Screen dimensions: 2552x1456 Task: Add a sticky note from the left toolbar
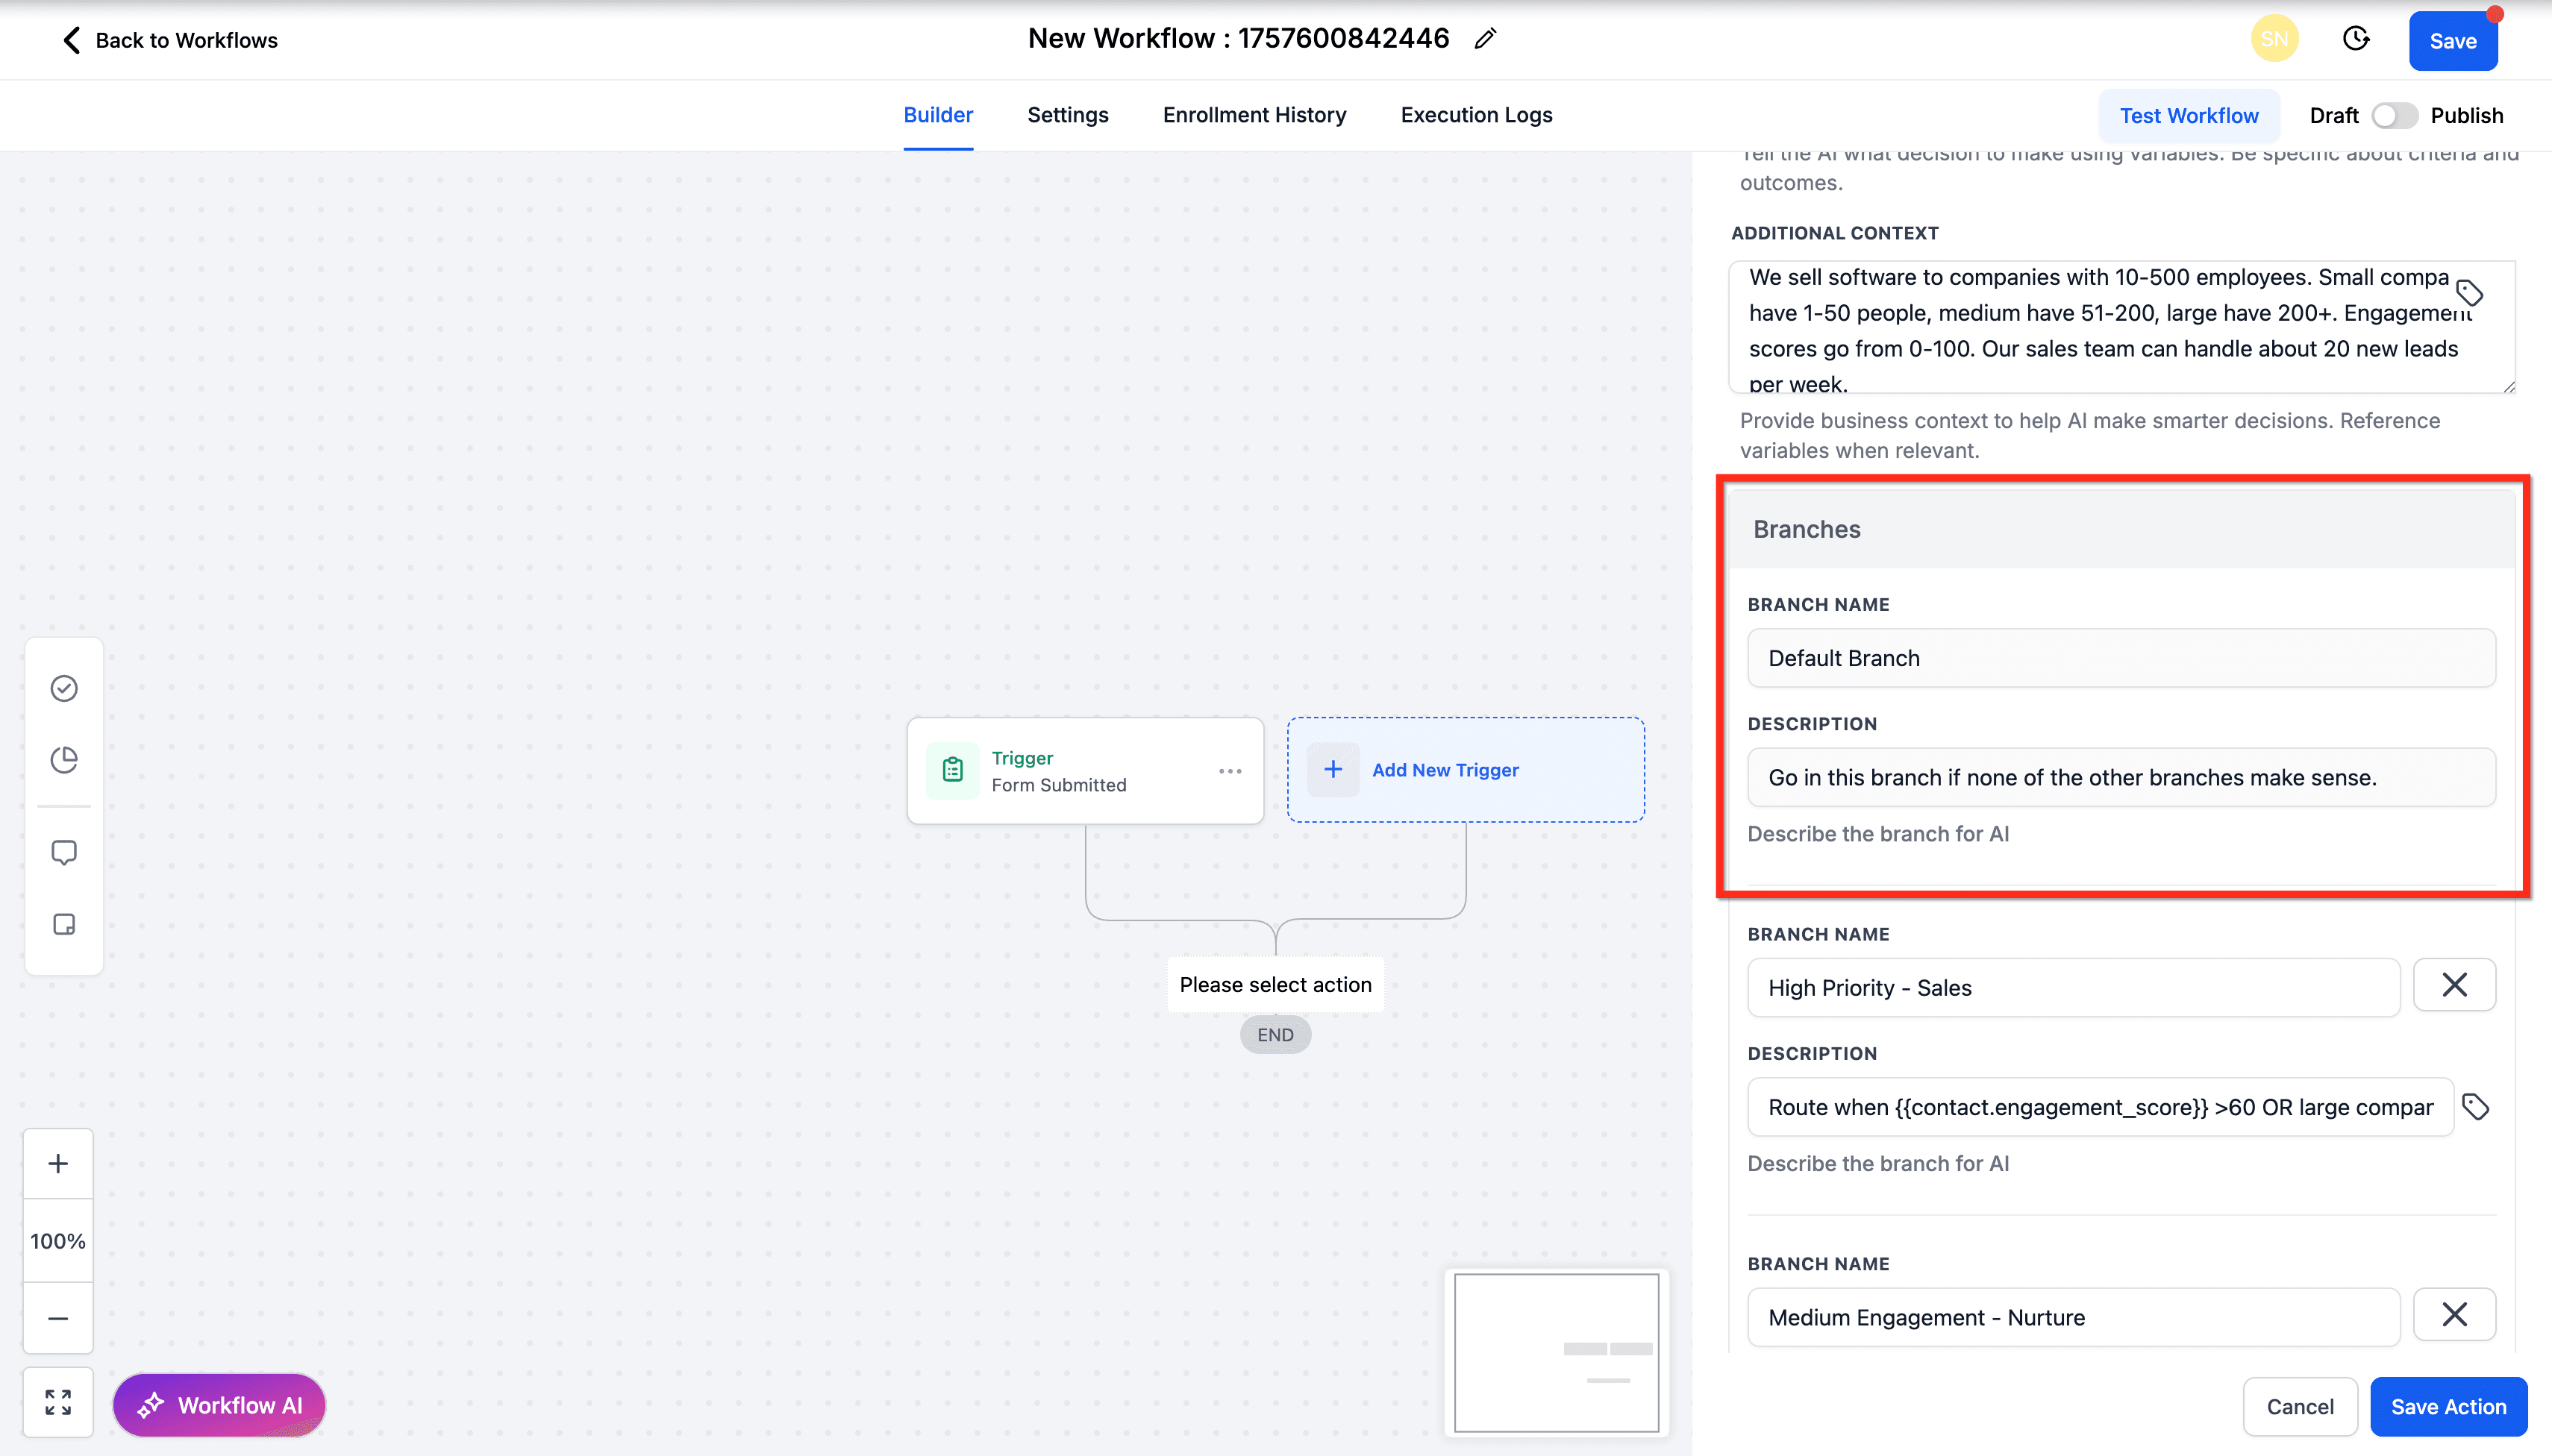click(x=64, y=924)
